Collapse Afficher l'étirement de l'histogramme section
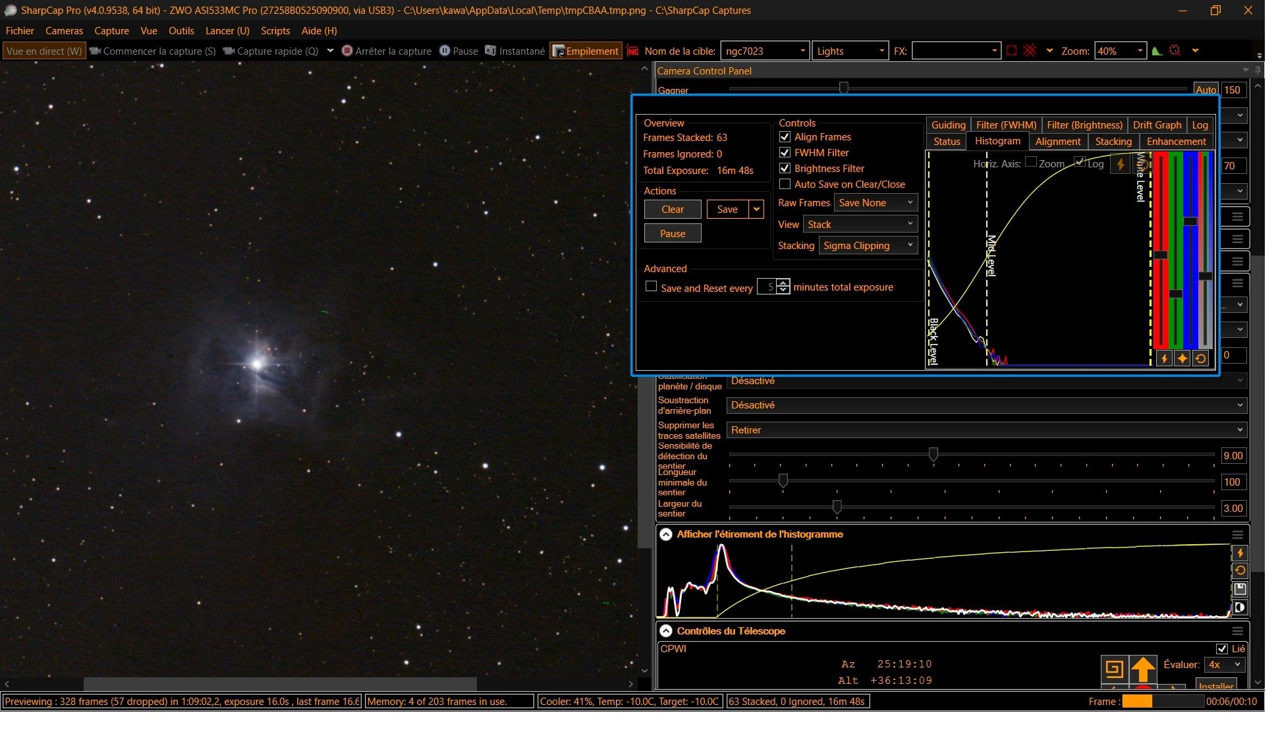This screenshot has width=1278, height=730. 666,534
